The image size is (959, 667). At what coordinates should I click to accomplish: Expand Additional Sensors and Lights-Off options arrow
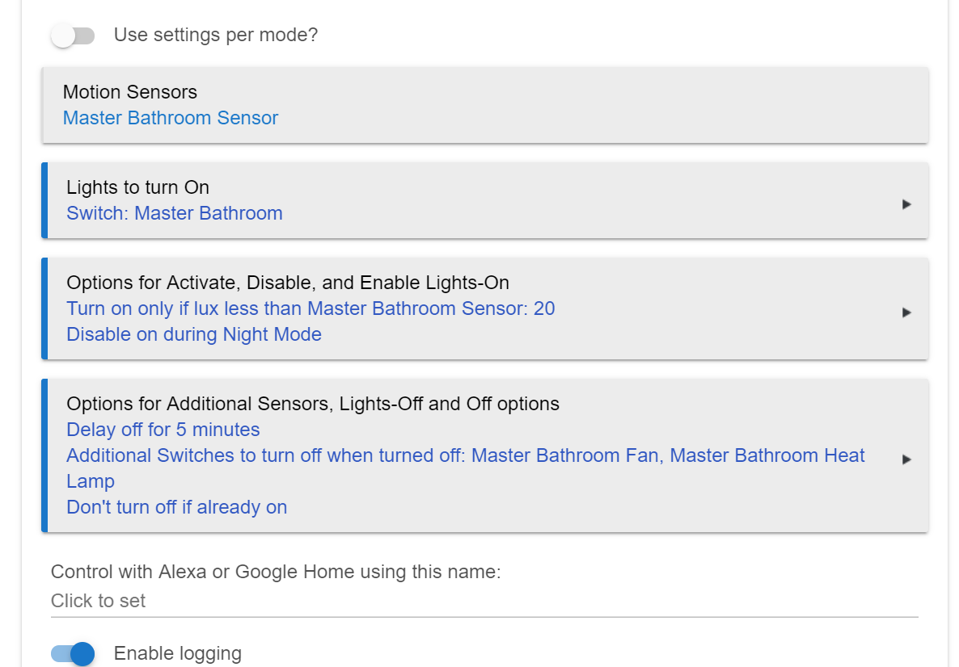906,459
